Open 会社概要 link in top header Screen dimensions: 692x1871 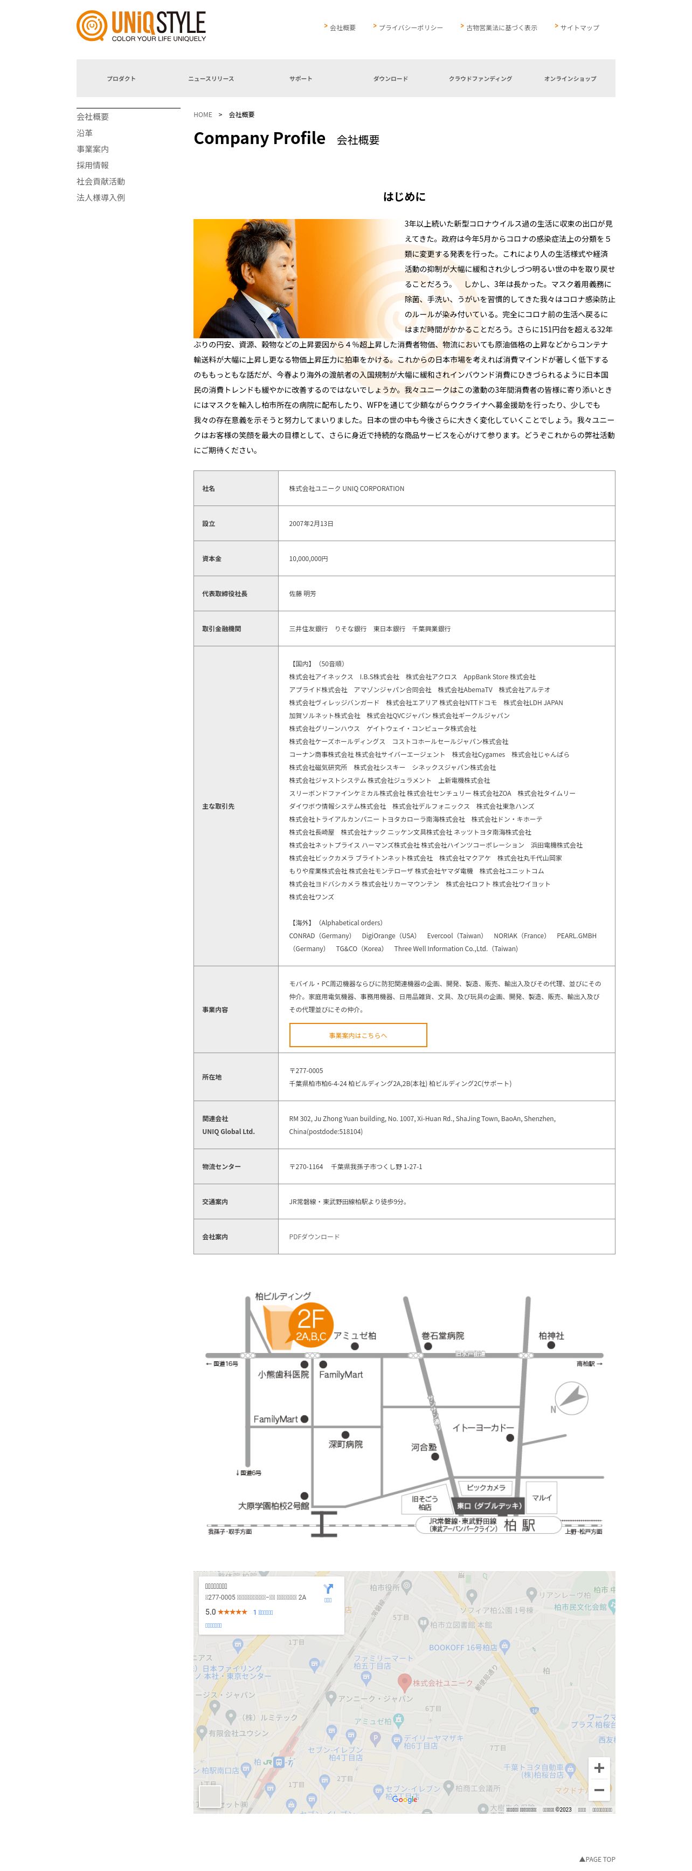(342, 28)
